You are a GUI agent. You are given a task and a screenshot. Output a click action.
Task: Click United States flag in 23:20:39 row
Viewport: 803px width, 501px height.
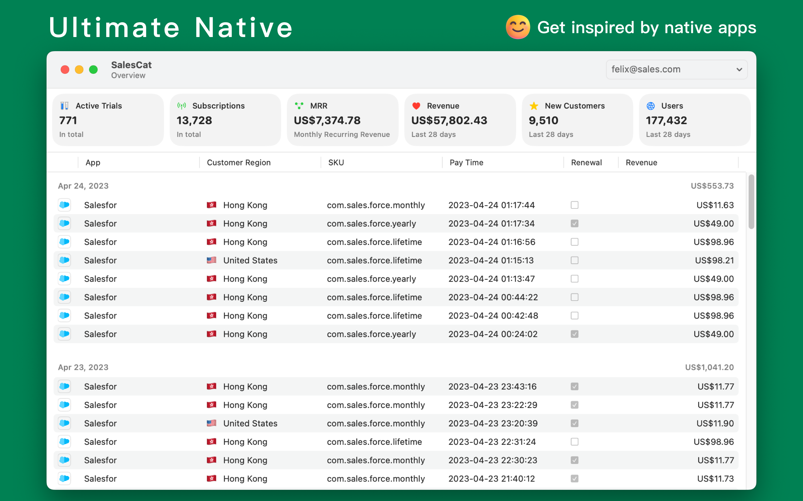click(x=211, y=423)
